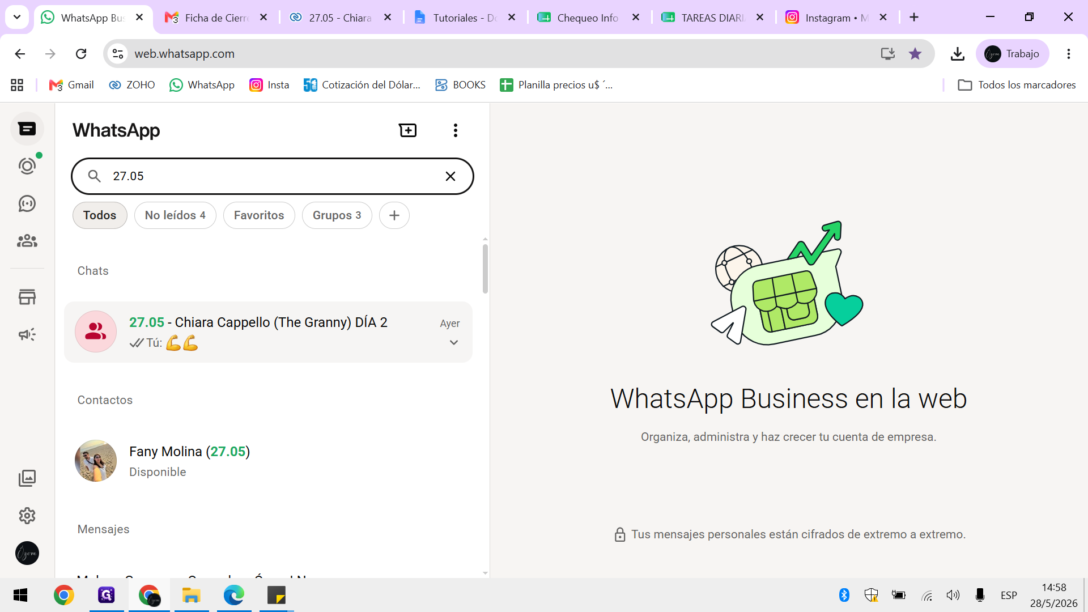Open the Communities icon in sidebar
This screenshot has width=1088, height=612.
[27, 241]
